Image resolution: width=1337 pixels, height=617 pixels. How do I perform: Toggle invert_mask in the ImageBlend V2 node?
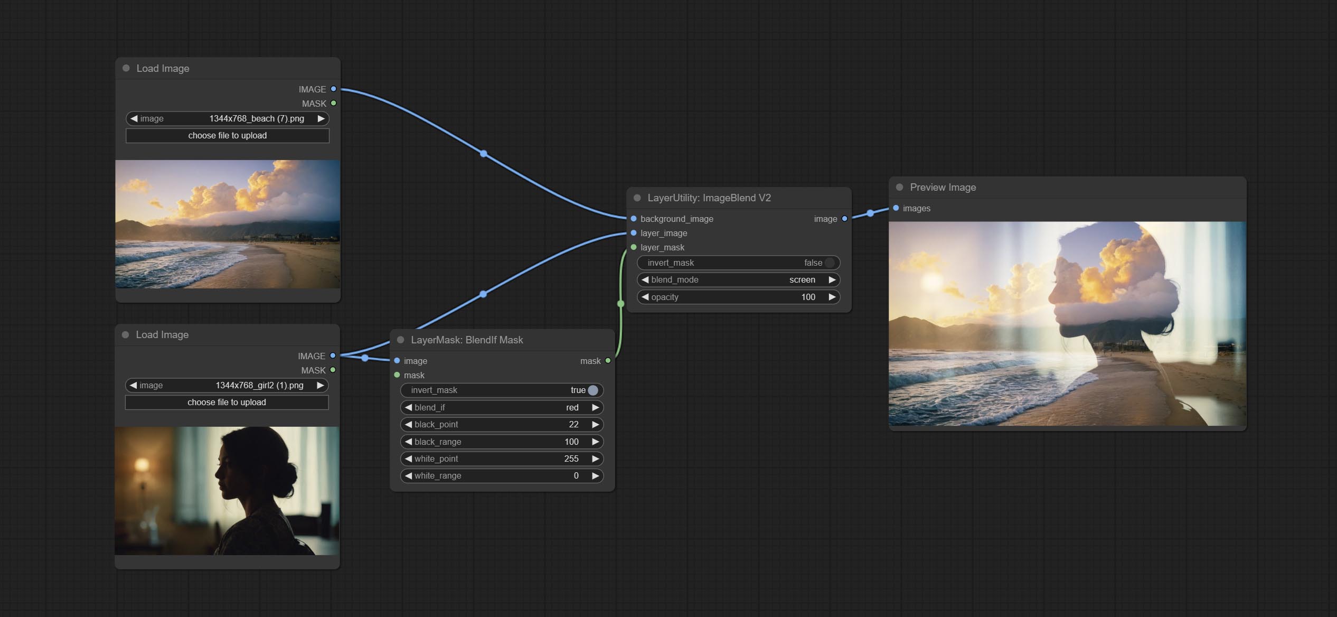[x=738, y=263]
